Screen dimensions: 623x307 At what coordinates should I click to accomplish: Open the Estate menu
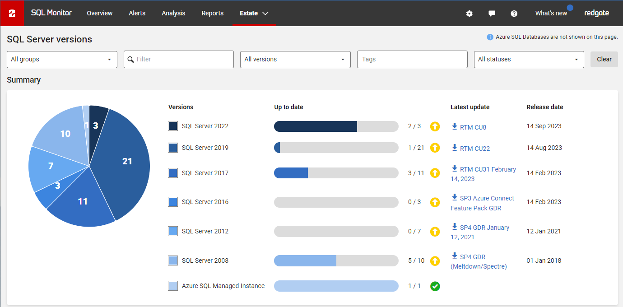point(254,13)
